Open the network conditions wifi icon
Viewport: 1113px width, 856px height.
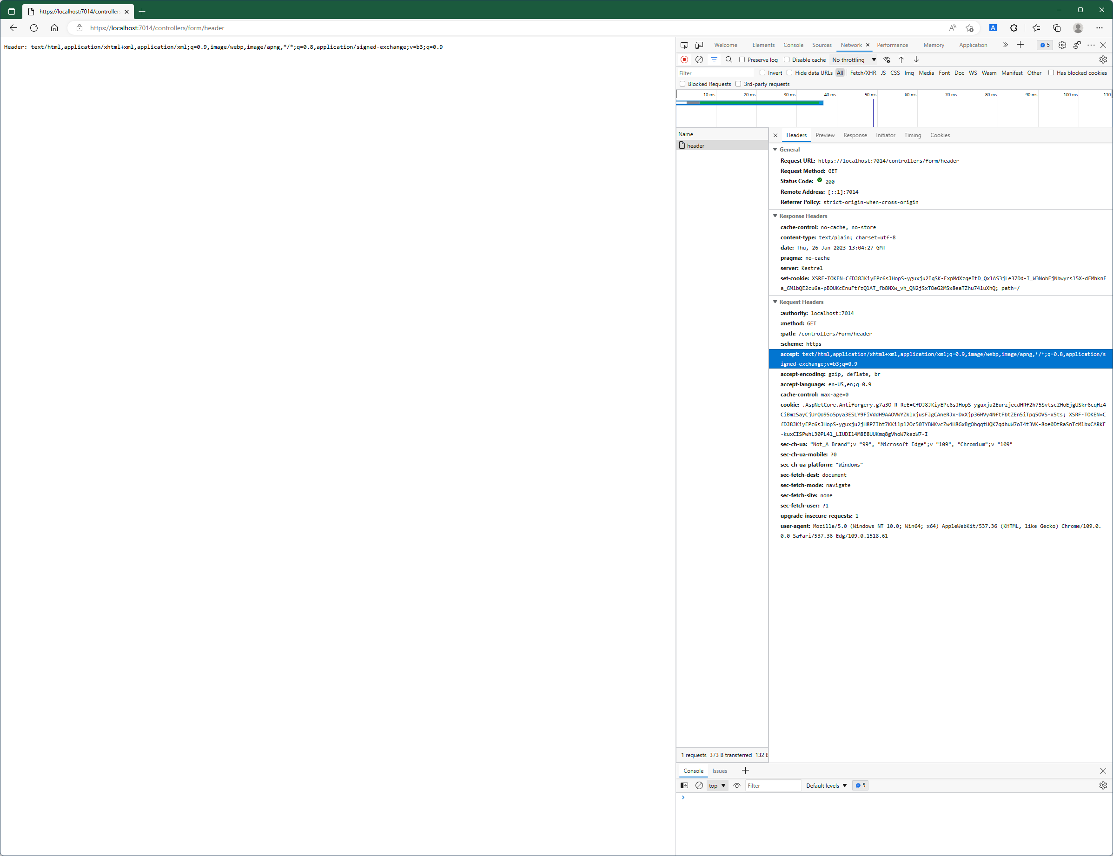point(887,59)
